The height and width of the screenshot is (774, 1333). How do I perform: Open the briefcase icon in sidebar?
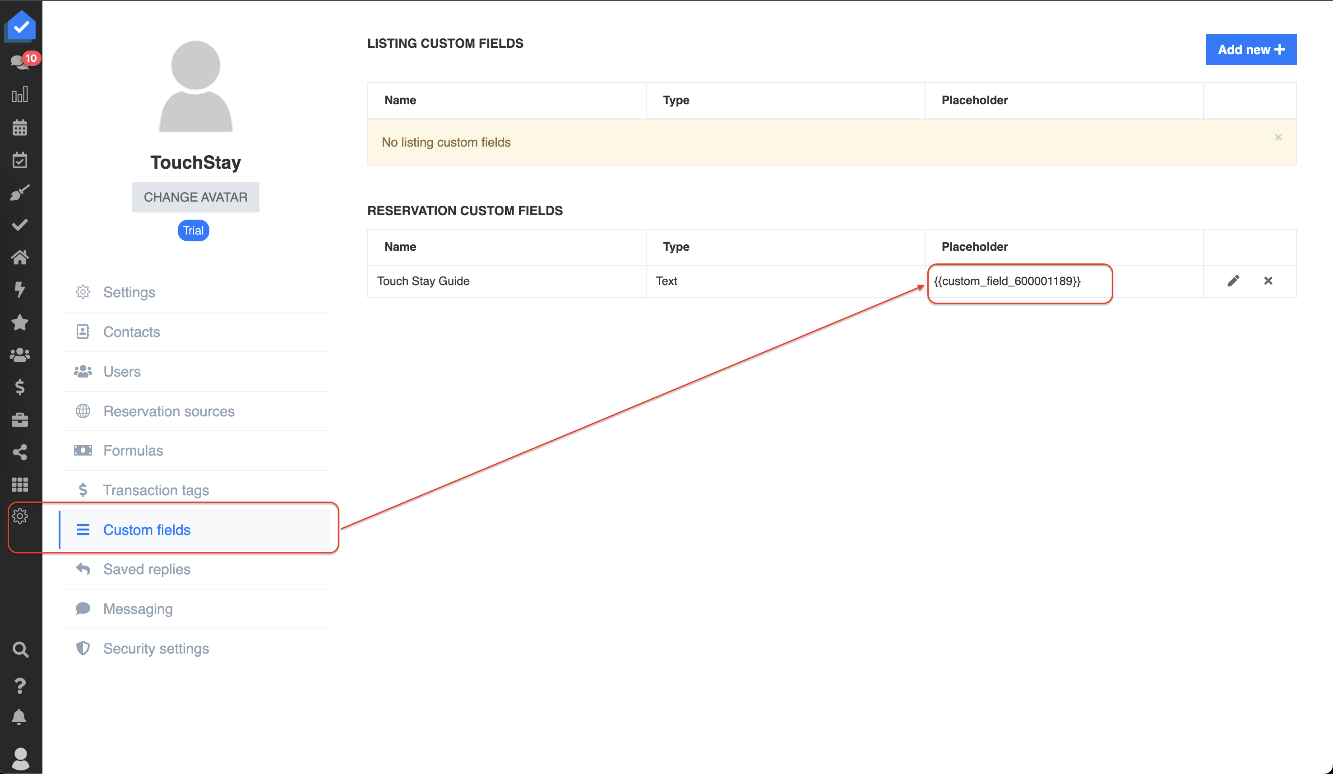(x=20, y=420)
